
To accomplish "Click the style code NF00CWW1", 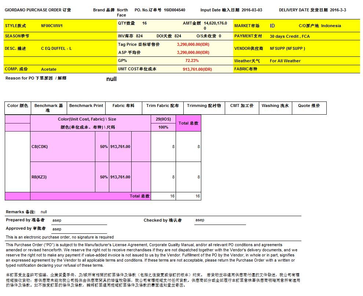I will point(52,26).
